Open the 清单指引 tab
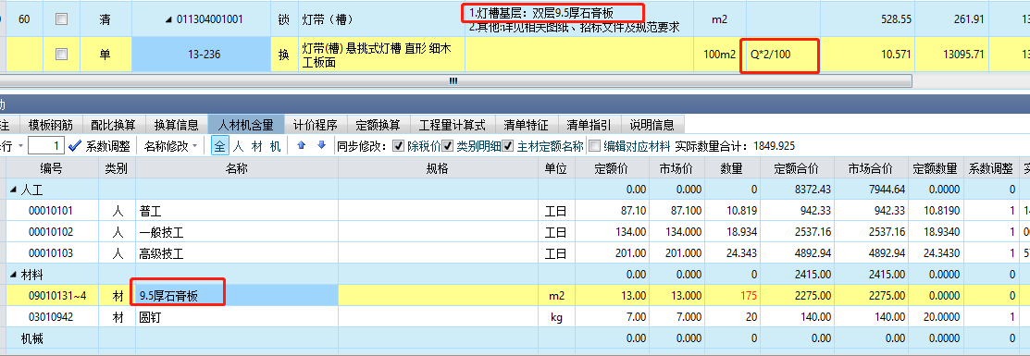 589,125
